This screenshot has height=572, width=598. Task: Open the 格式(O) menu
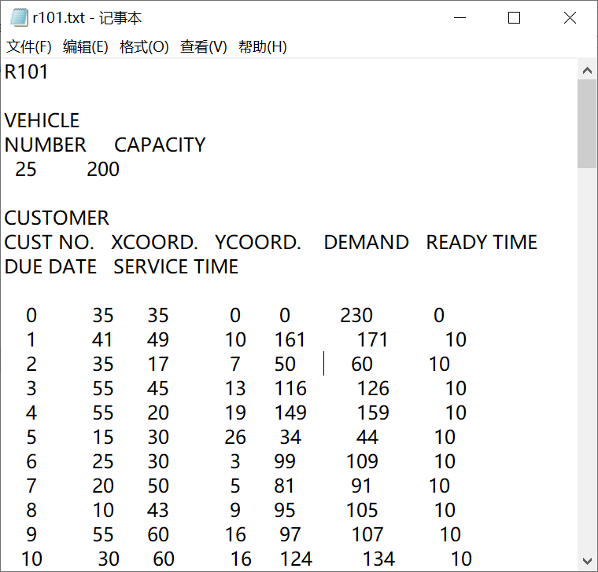click(x=144, y=47)
